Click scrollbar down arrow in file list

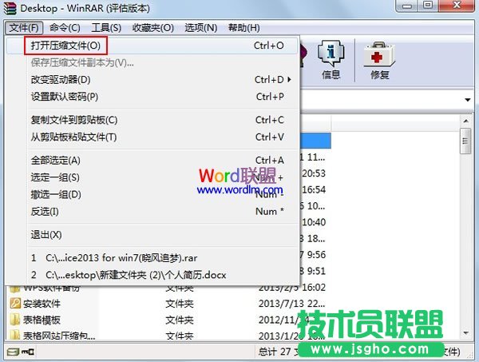click(x=465, y=332)
